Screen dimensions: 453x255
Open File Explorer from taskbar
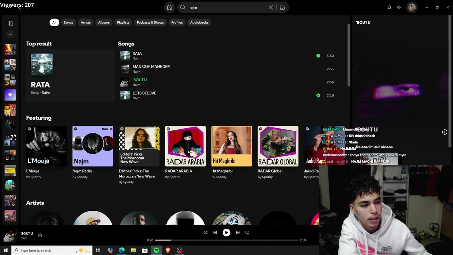133,250
